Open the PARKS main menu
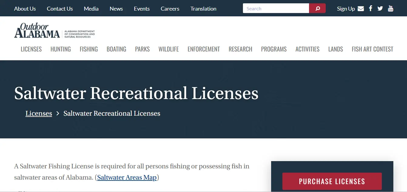Viewport: 407px width, 192px height. (142, 49)
